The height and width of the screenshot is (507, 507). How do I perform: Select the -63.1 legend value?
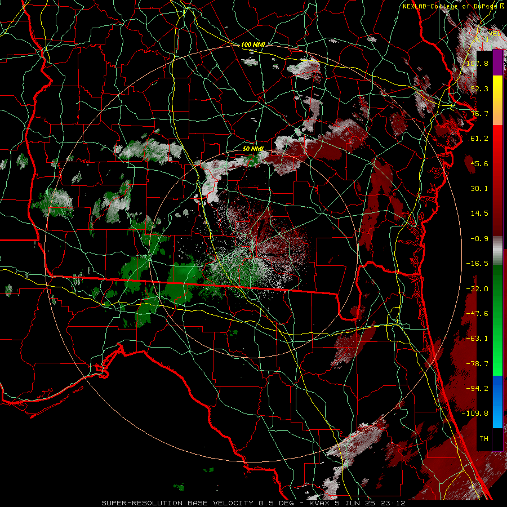(477, 338)
